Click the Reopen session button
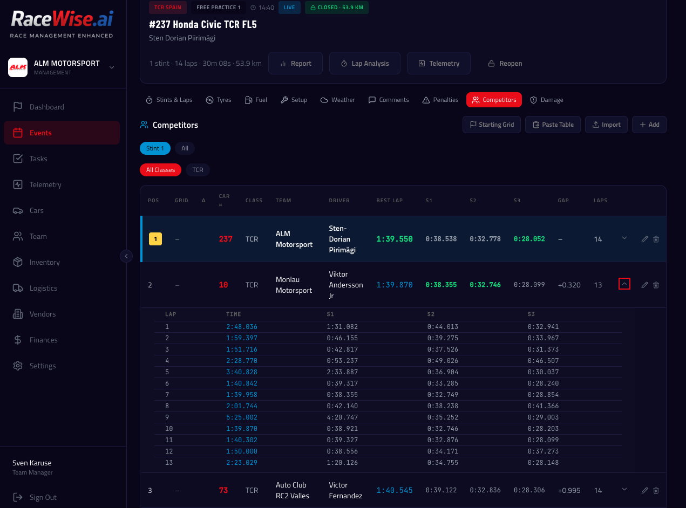686x508 pixels. tap(505, 63)
